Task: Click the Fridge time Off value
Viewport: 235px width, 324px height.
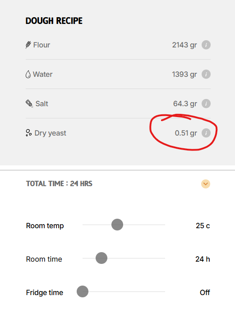Action: (x=205, y=292)
